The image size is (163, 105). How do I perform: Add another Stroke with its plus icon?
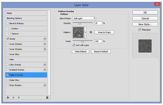45,39
